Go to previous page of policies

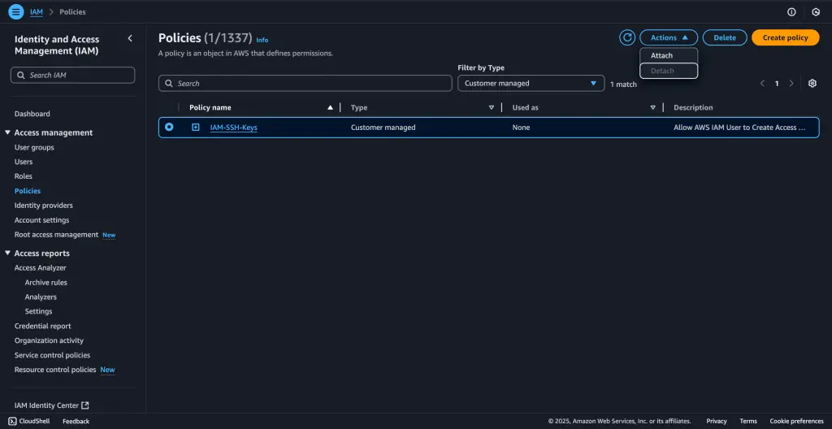click(762, 84)
